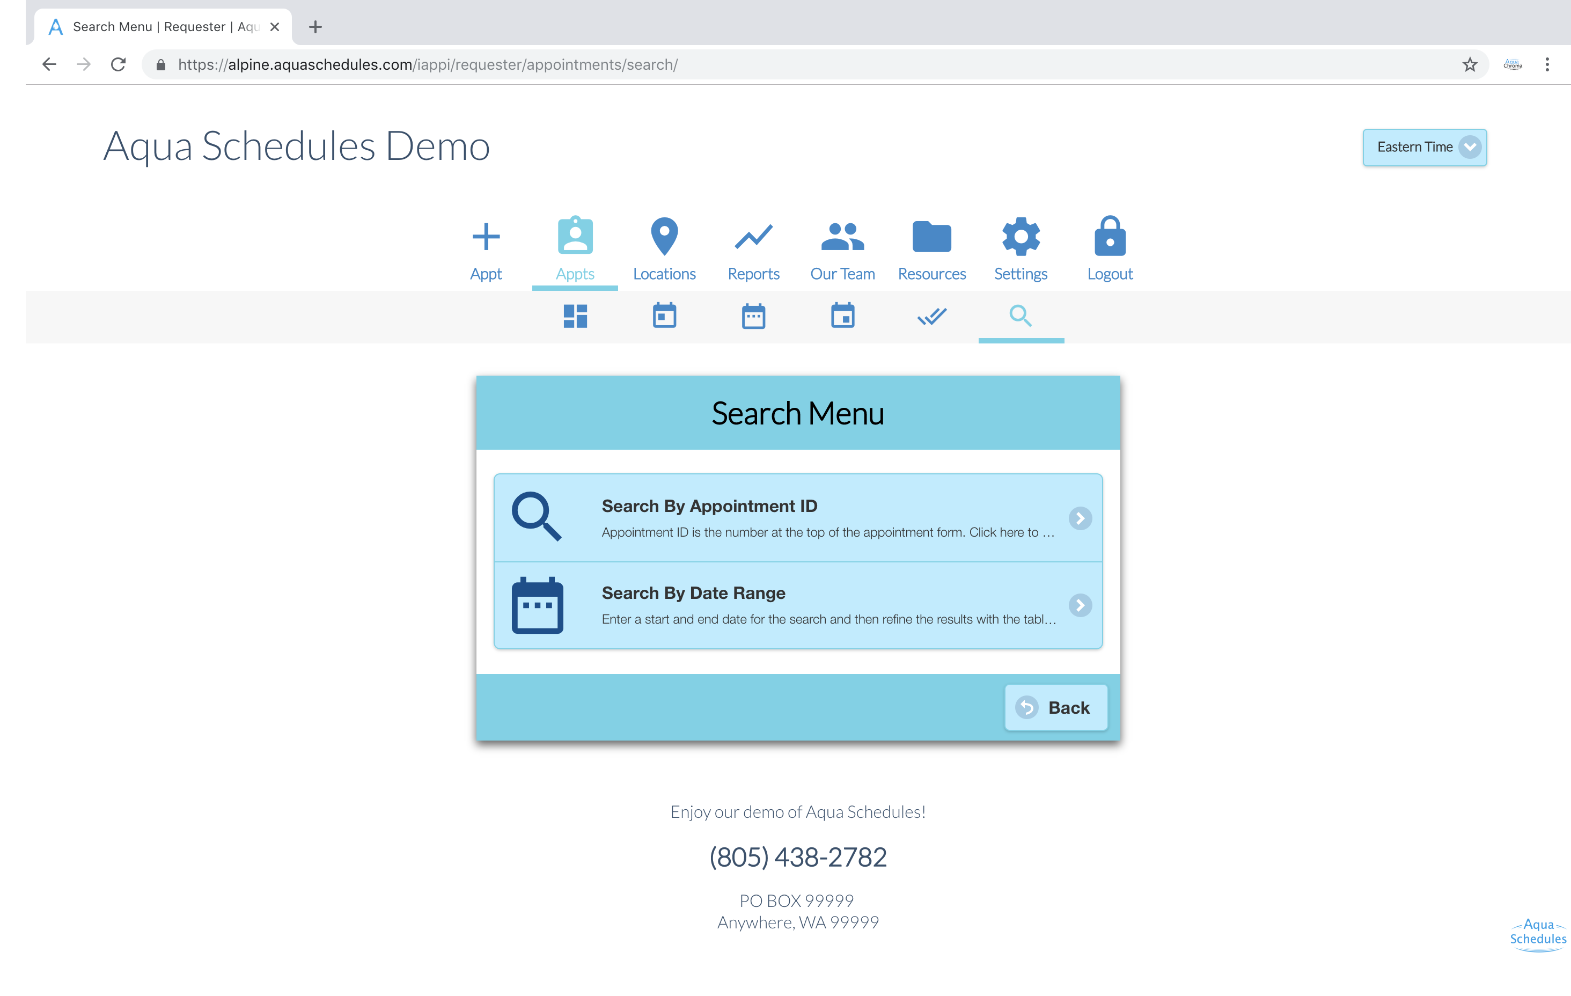Click the Reports menu label

pos(753,274)
